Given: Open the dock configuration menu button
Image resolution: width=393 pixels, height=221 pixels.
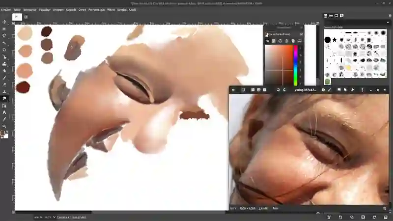Looking at the screenshot, I should point(390,16).
